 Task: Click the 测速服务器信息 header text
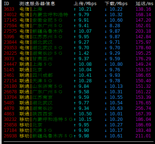pos(37,4)
